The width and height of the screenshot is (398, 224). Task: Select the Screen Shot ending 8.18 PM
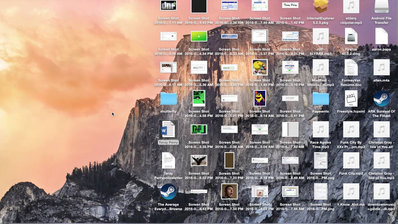[x=260, y=160]
